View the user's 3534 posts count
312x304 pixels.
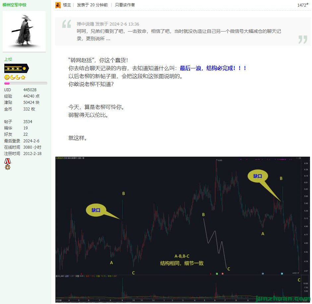(28, 122)
